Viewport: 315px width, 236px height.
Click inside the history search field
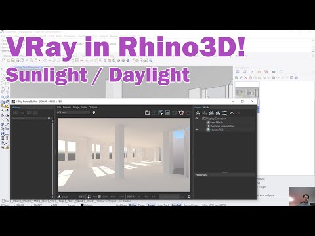[30, 118]
